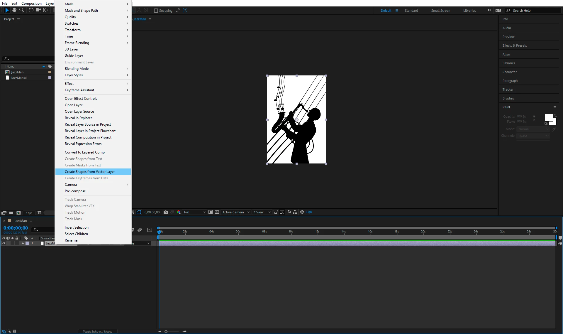
Task: Hide the JazzMan layer with eye toggle
Action: pos(4,243)
